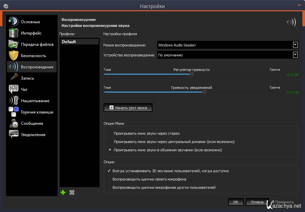The image size is (305, 212).
Task: Open the Интерфейс settings icon
Action: [x=13, y=33]
